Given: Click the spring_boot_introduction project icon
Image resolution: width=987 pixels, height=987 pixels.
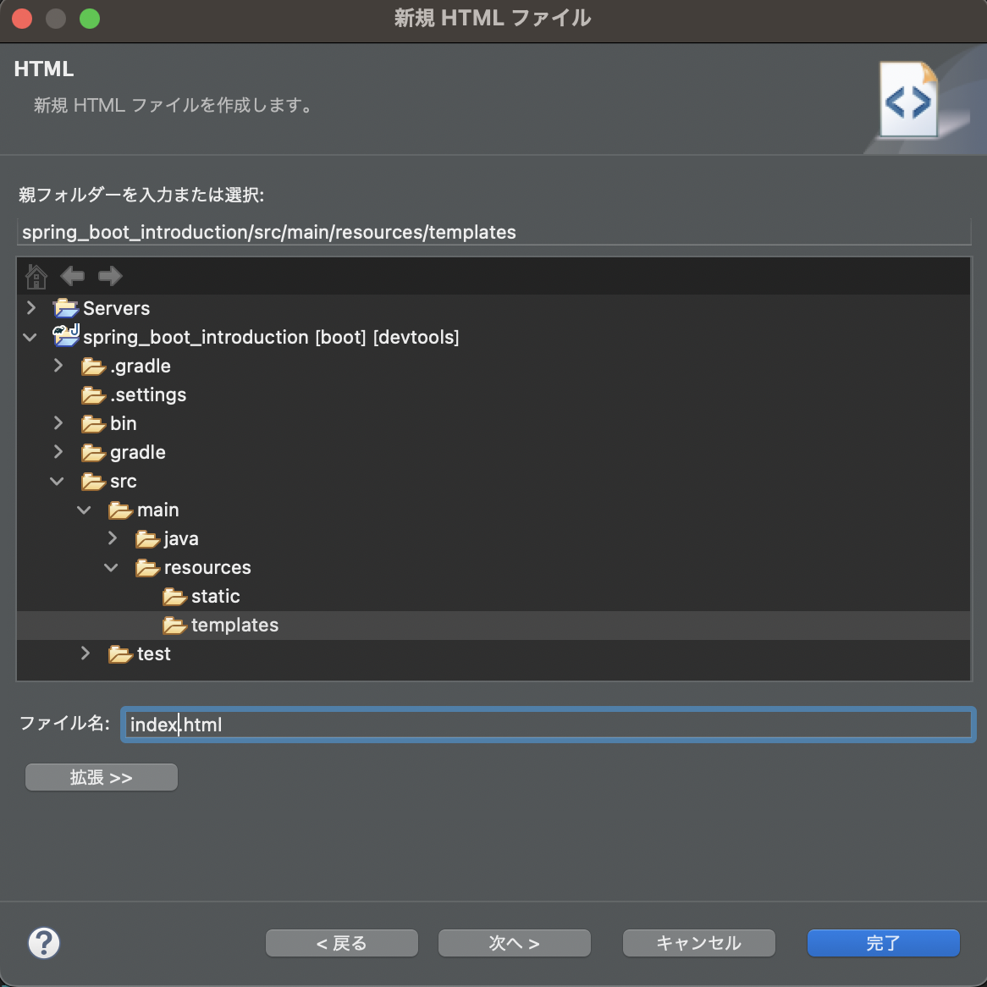Looking at the screenshot, I should pyautogui.click(x=66, y=336).
